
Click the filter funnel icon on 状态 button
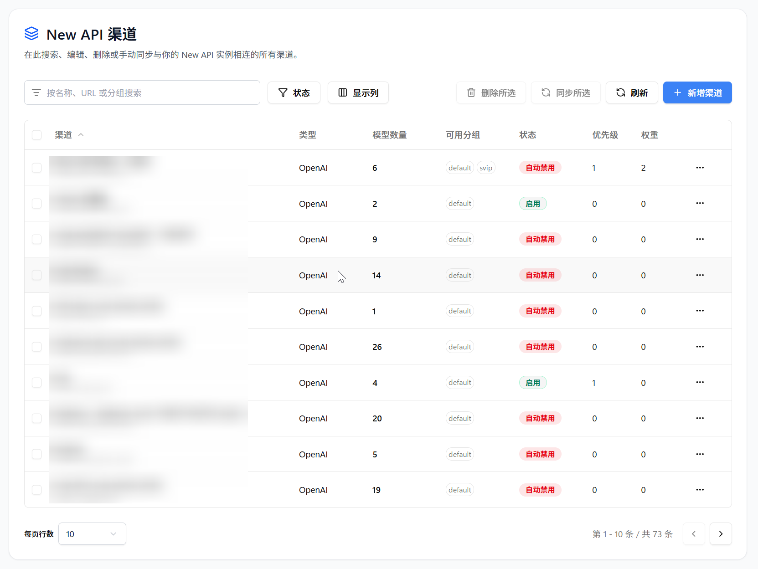[284, 92]
